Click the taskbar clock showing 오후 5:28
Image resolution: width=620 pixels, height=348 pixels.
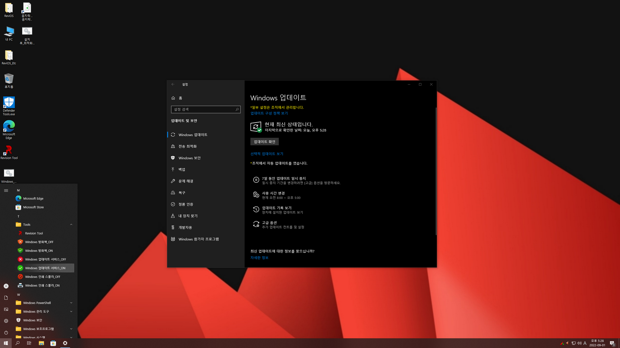pyautogui.click(x=597, y=343)
